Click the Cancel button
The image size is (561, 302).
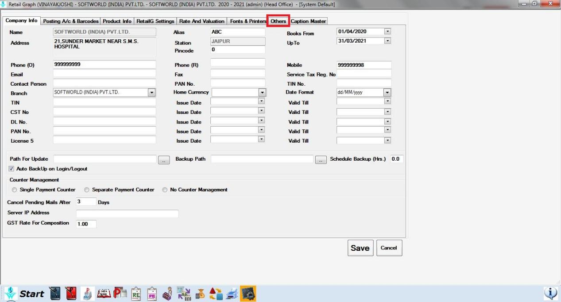tap(389, 248)
